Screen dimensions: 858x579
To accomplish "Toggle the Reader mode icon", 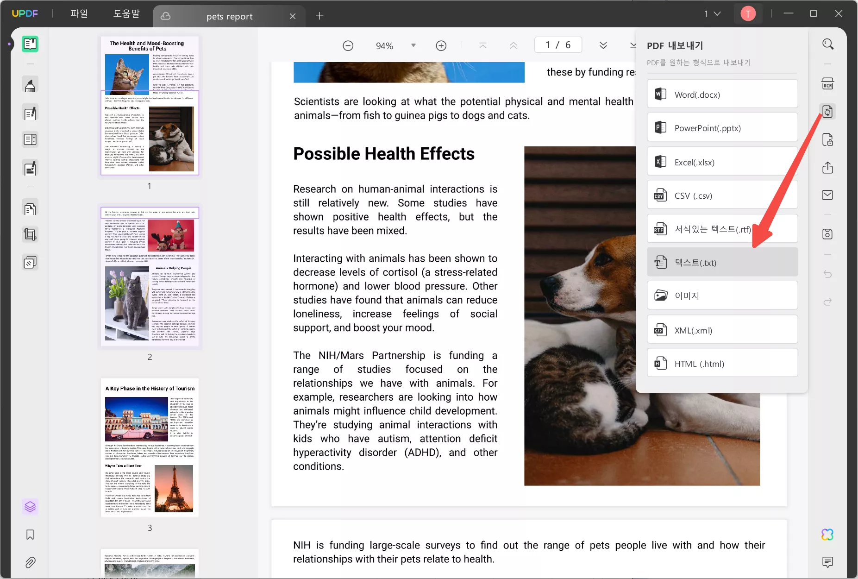I will tap(30, 44).
